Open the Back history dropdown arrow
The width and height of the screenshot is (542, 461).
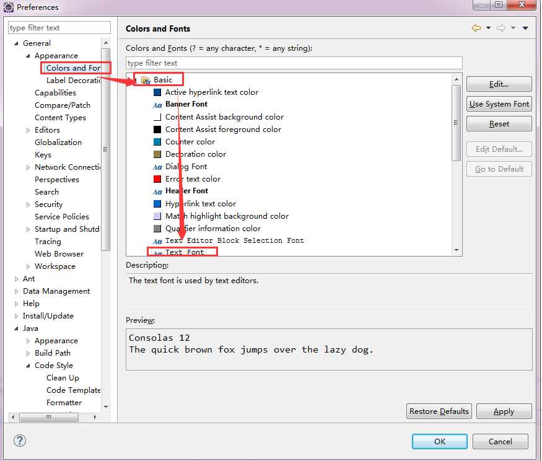(488, 28)
